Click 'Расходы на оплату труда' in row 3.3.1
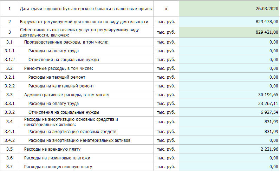This screenshot has width=280, height=171. coord(53,104)
